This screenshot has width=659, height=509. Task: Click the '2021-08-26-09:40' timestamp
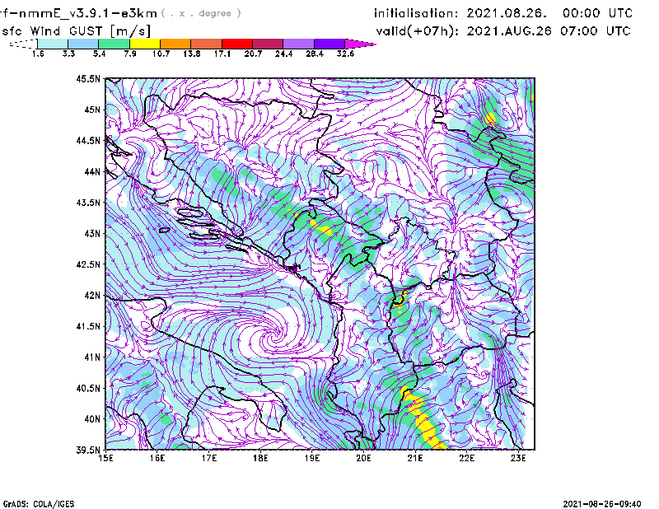(x=602, y=504)
